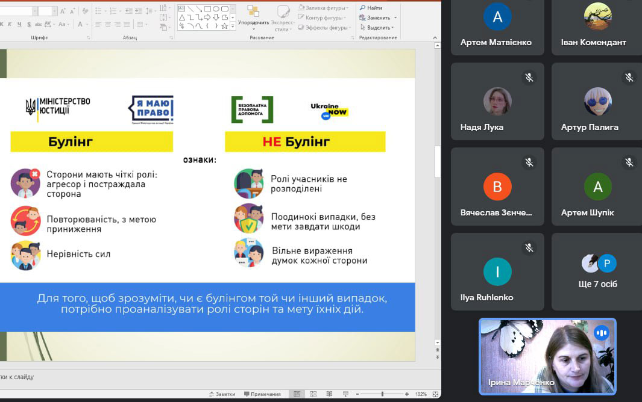
Task: Center align text
Action: [108, 24]
